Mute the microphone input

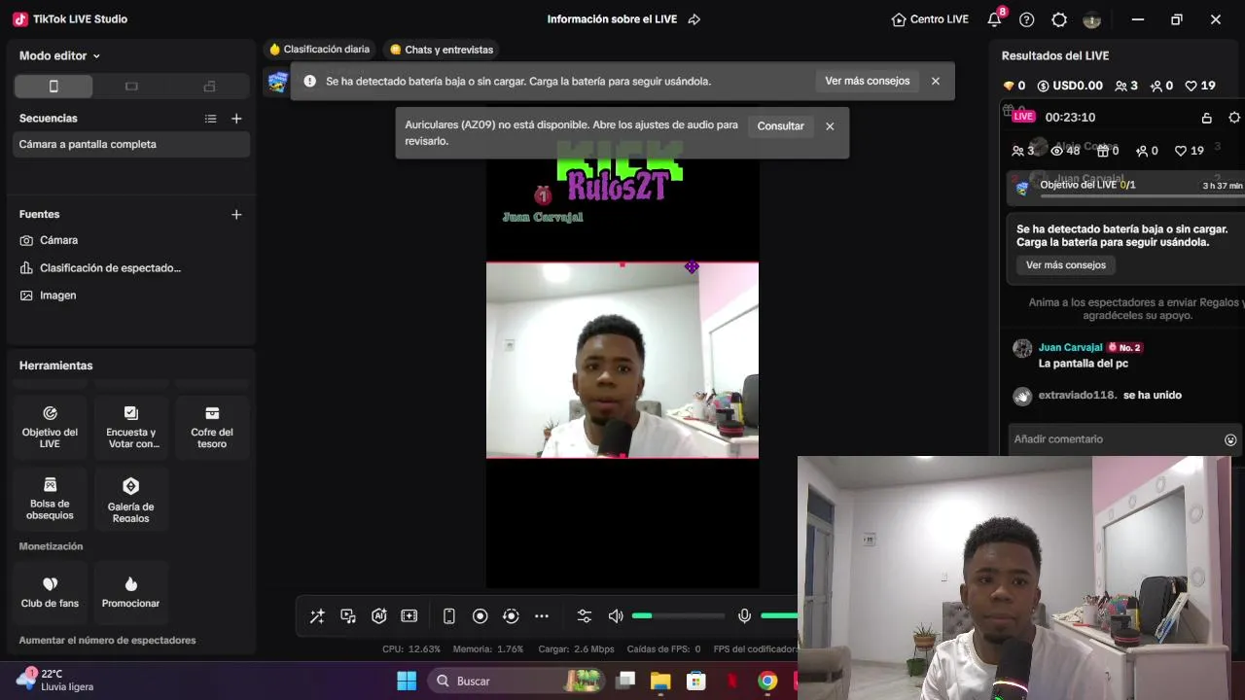[744, 616]
